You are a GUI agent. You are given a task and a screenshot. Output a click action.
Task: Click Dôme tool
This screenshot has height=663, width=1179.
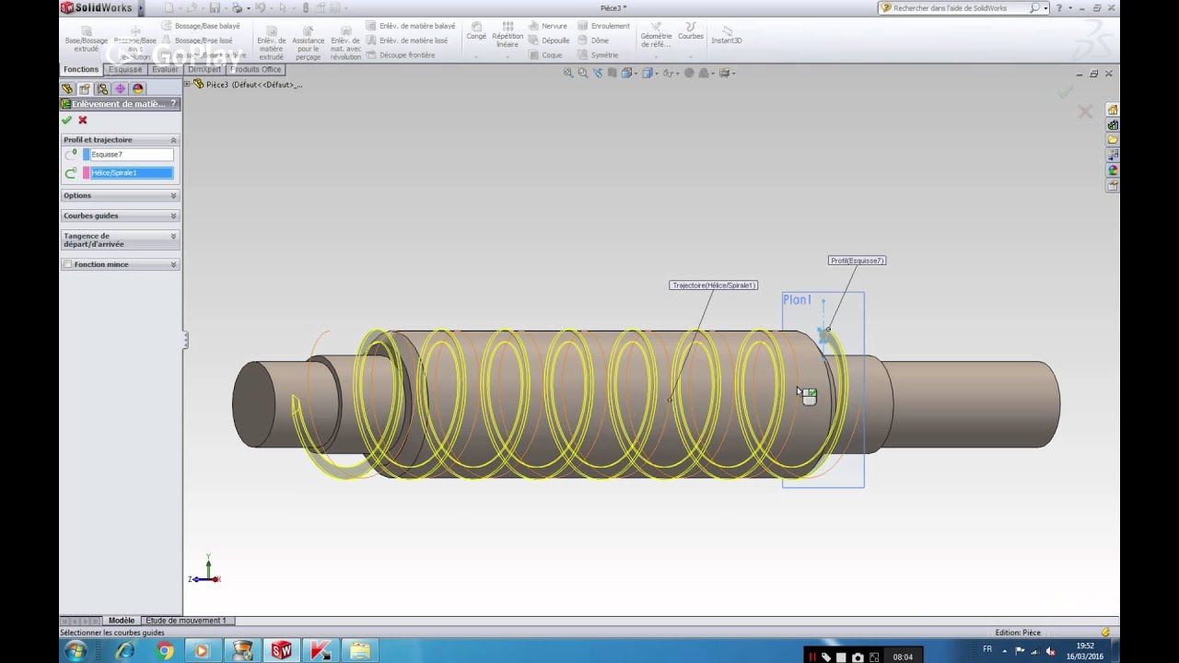pos(593,41)
